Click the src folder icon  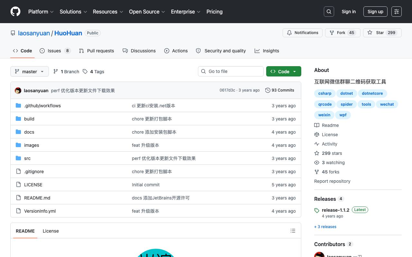pyautogui.click(x=18, y=158)
